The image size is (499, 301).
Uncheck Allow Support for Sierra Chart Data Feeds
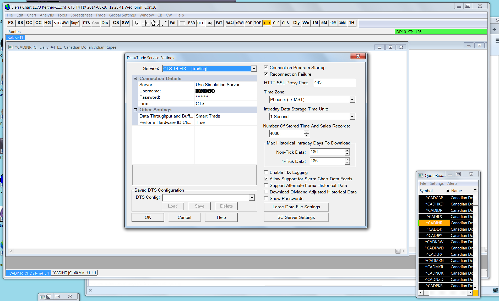pyautogui.click(x=266, y=179)
